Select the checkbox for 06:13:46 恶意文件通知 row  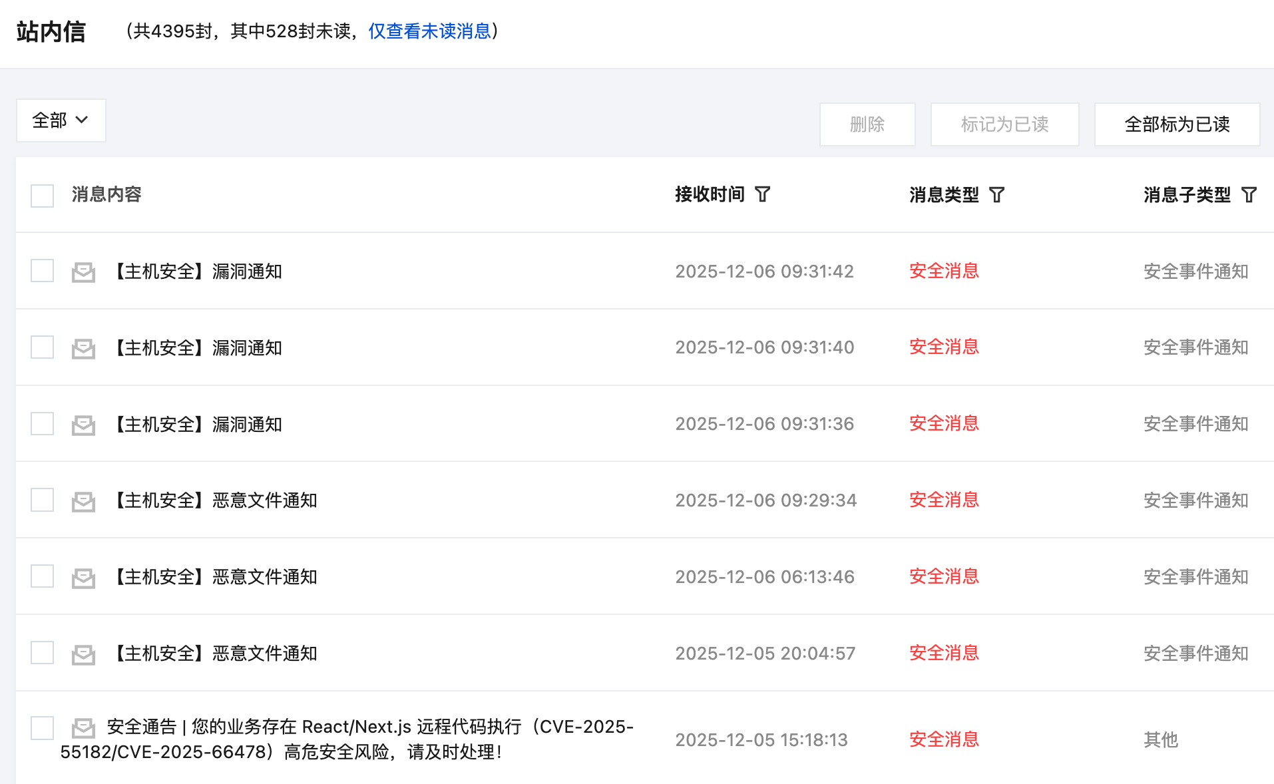point(43,576)
